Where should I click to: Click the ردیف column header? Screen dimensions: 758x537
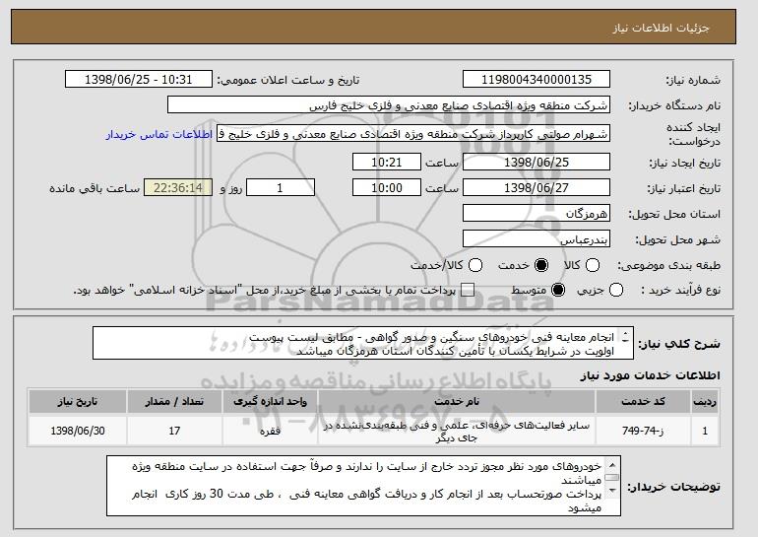point(705,402)
